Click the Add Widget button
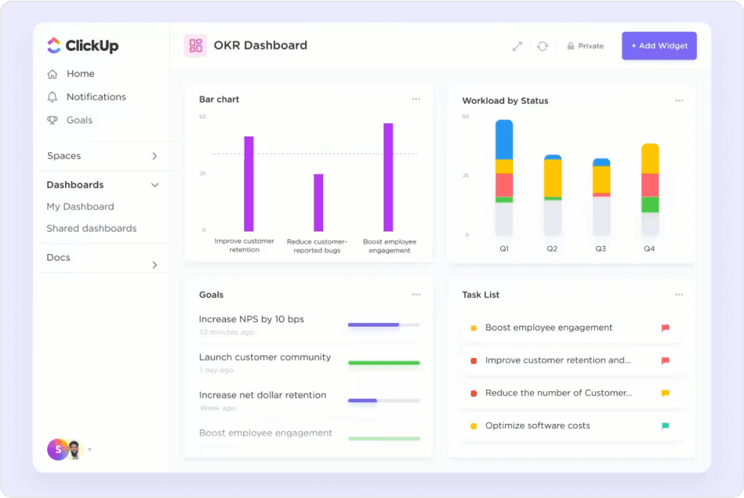This screenshot has width=744, height=498. coord(659,46)
